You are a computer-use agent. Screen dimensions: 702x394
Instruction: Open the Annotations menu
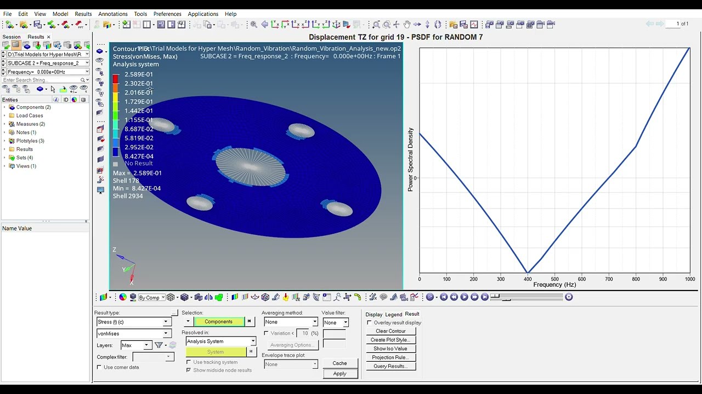tap(112, 14)
